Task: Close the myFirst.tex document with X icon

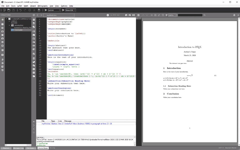Action: coord(108,15)
